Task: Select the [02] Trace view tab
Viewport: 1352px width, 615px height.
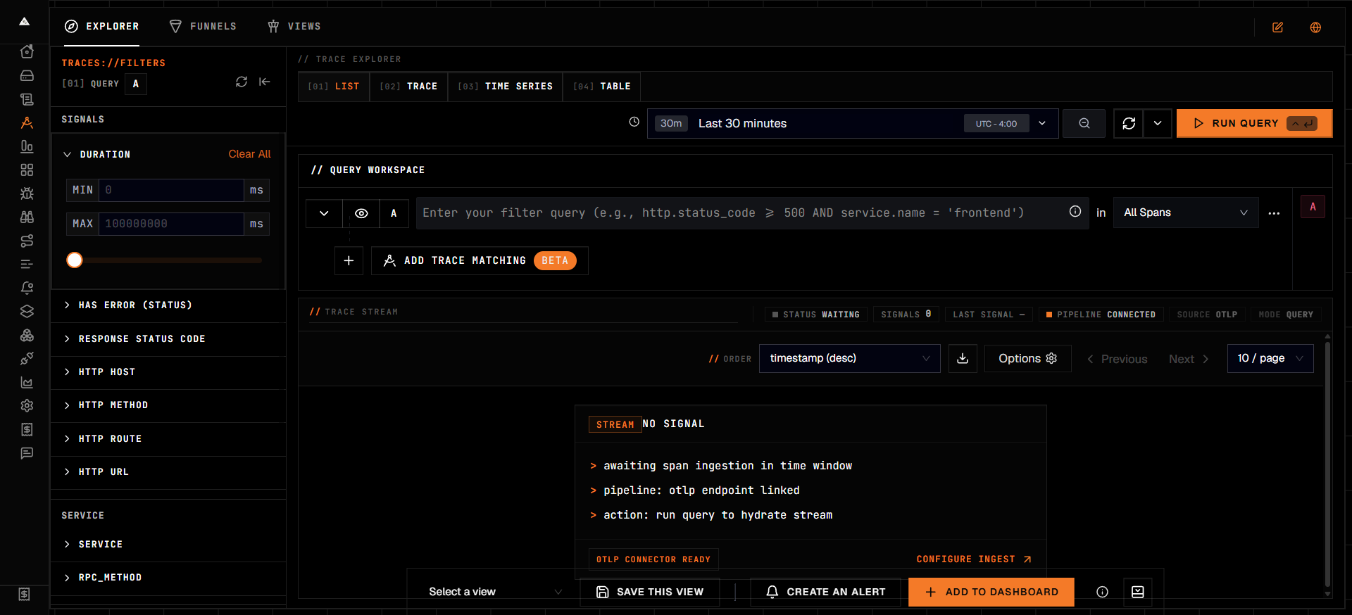Action: (x=408, y=87)
